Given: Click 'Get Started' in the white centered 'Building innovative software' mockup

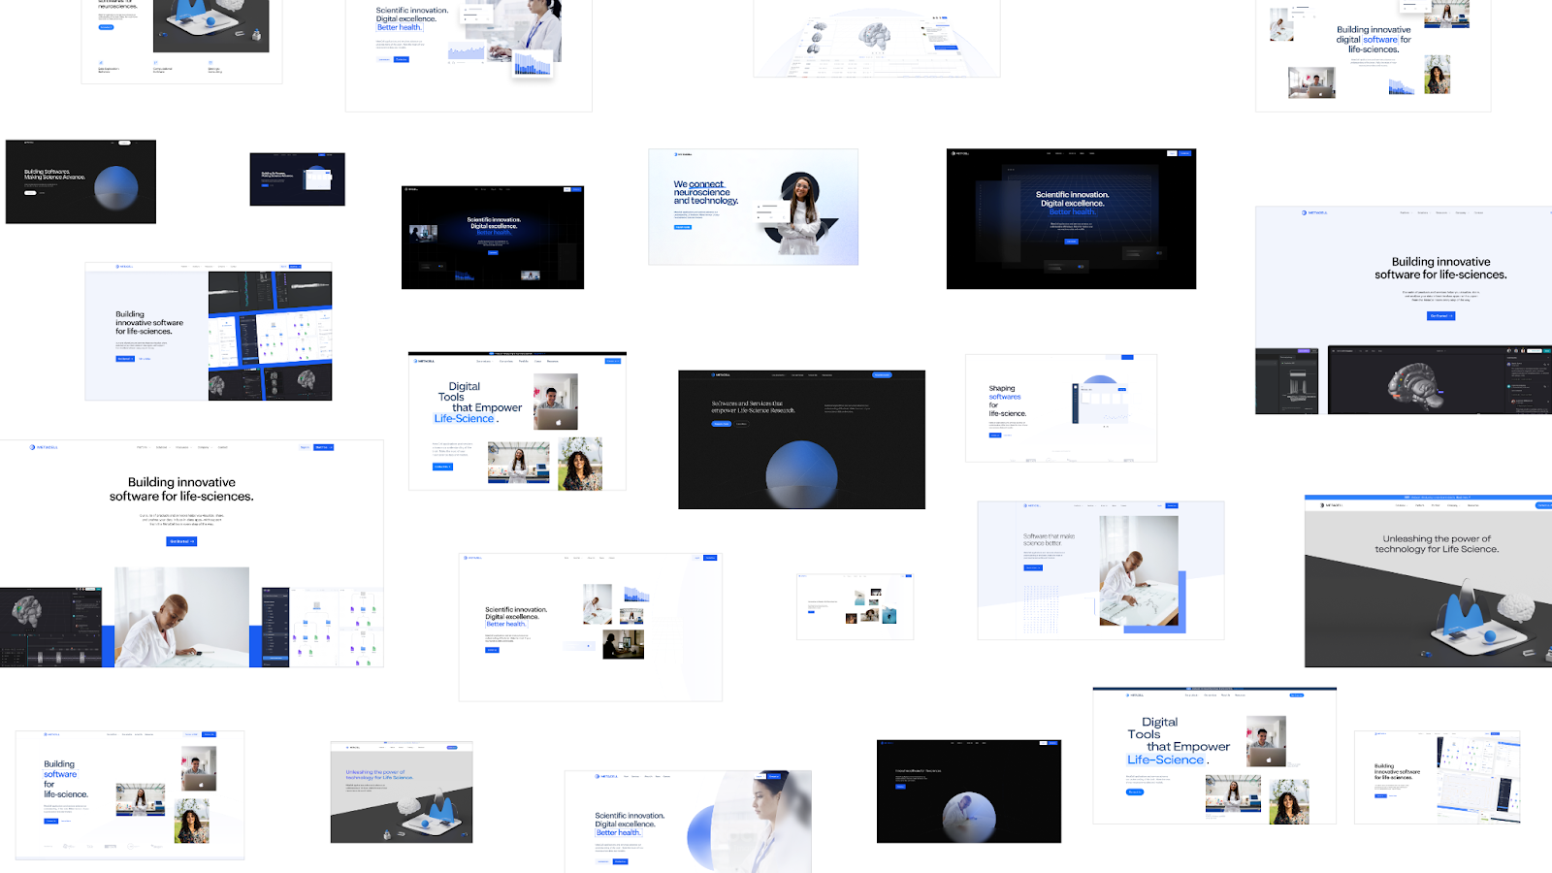Looking at the screenshot, I should coord(181,541).
